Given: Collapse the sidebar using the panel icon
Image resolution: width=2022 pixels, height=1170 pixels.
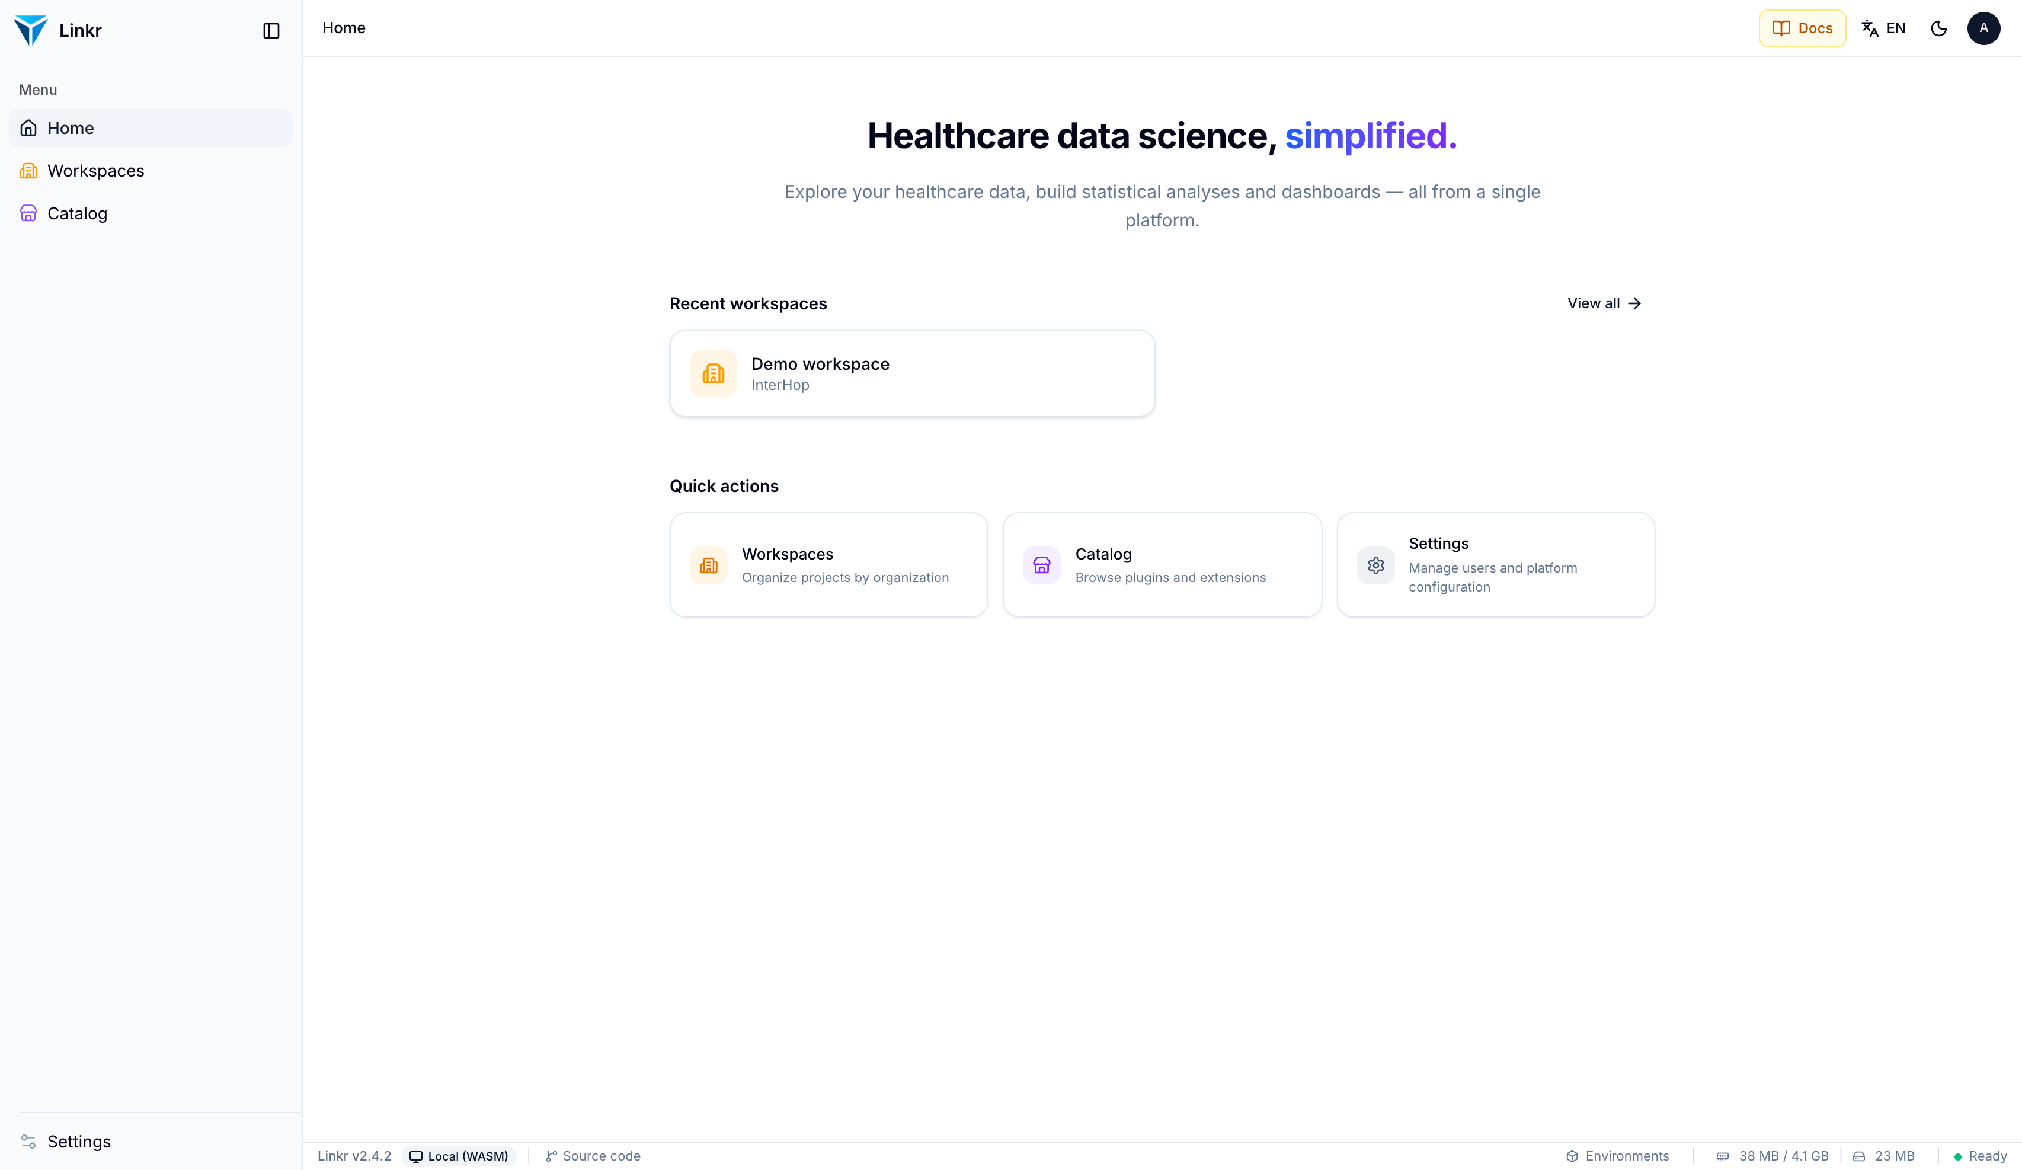Looking at the screenshot, I should tap(271, 30).
